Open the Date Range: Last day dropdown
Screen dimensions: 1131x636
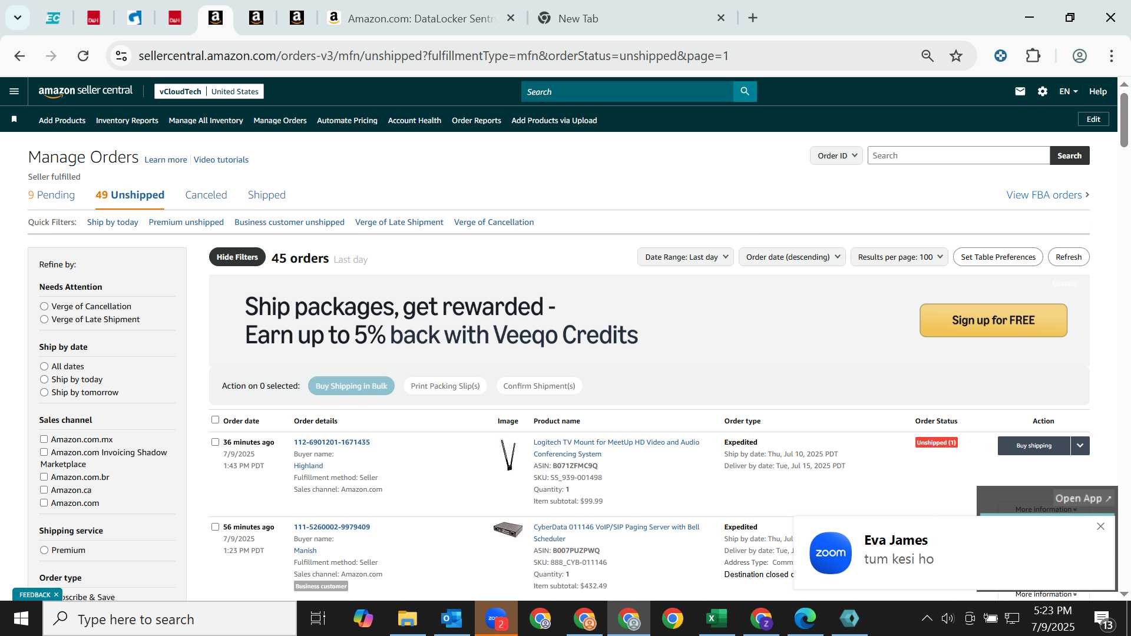686,257
